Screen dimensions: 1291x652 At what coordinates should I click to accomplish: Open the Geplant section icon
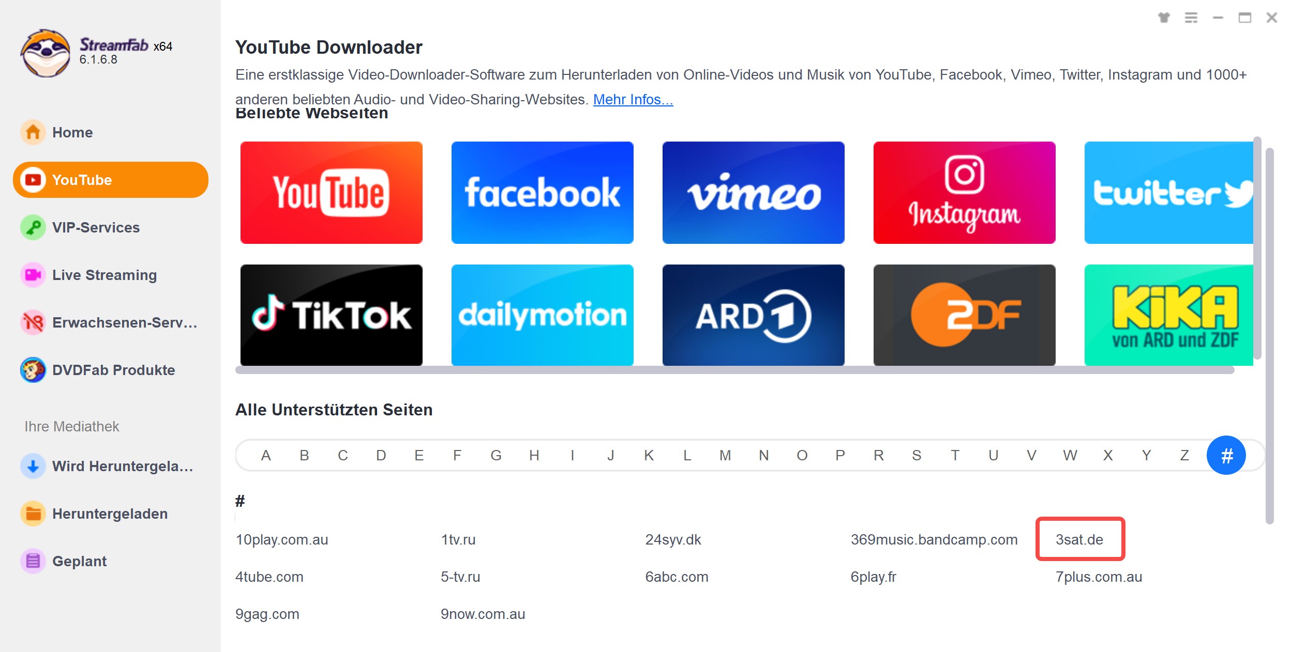tap(33, 561)
